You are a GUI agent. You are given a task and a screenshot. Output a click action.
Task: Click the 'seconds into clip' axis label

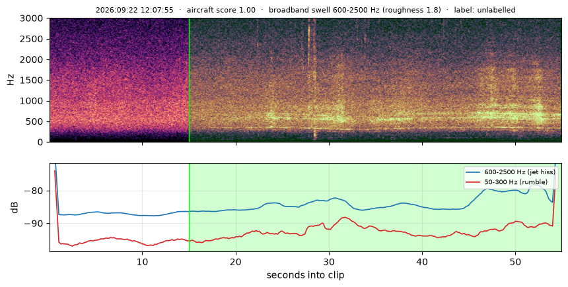coord(305,275)
